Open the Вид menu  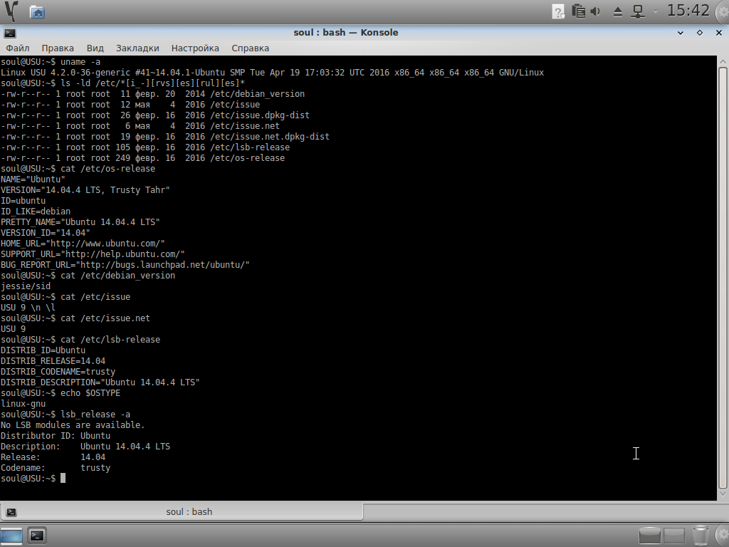pyautogui.click(x=95, y=48)
